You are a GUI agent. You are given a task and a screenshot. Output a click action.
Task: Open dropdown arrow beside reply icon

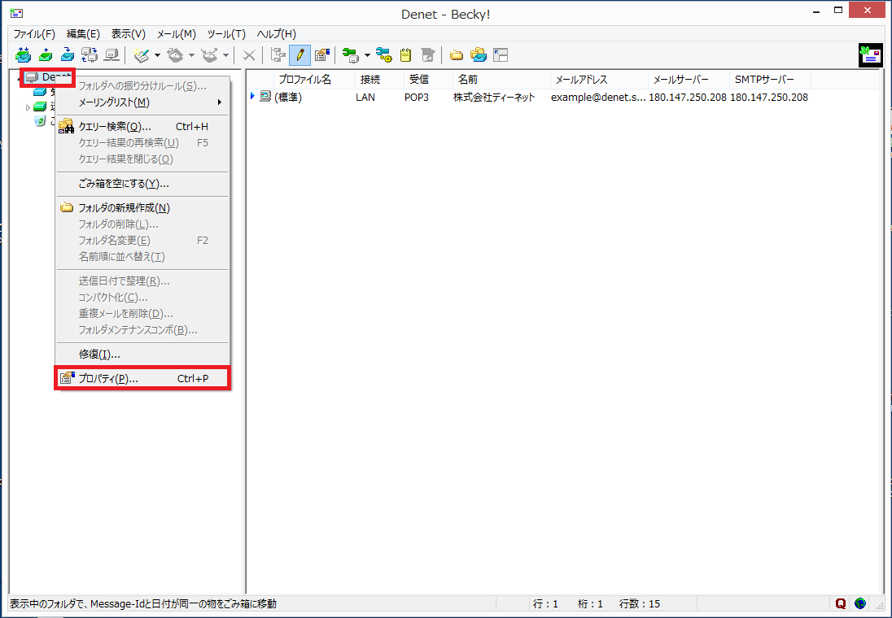coord(192,55)
